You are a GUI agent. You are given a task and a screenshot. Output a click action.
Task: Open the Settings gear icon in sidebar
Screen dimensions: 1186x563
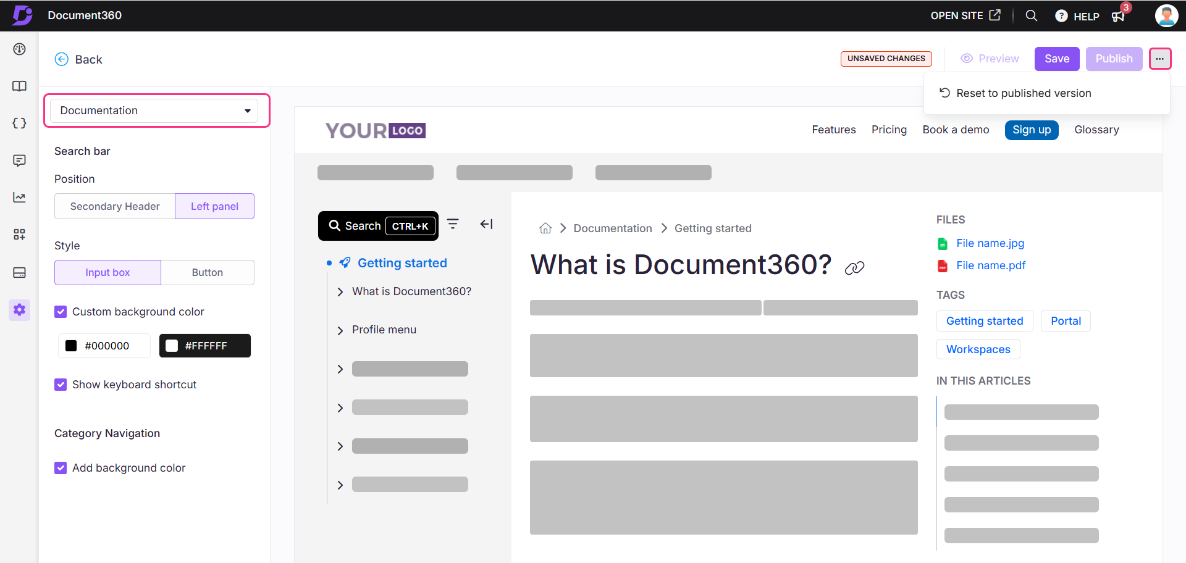19,309
